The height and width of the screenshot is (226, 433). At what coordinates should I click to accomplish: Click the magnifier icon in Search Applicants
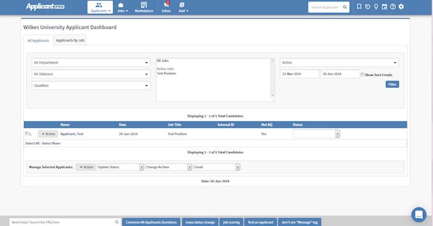(345, 7)
